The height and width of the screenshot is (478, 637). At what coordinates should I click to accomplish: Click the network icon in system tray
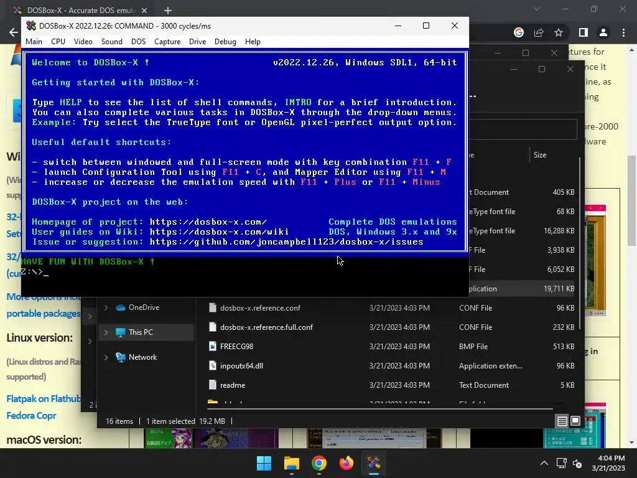click(x=562, y=463)
